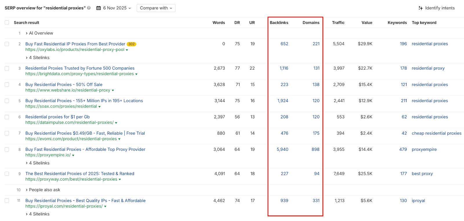This screenshot has width=464, height=221.
Task: Click value $29.9K for oxylabs
Action: [365, 44]
